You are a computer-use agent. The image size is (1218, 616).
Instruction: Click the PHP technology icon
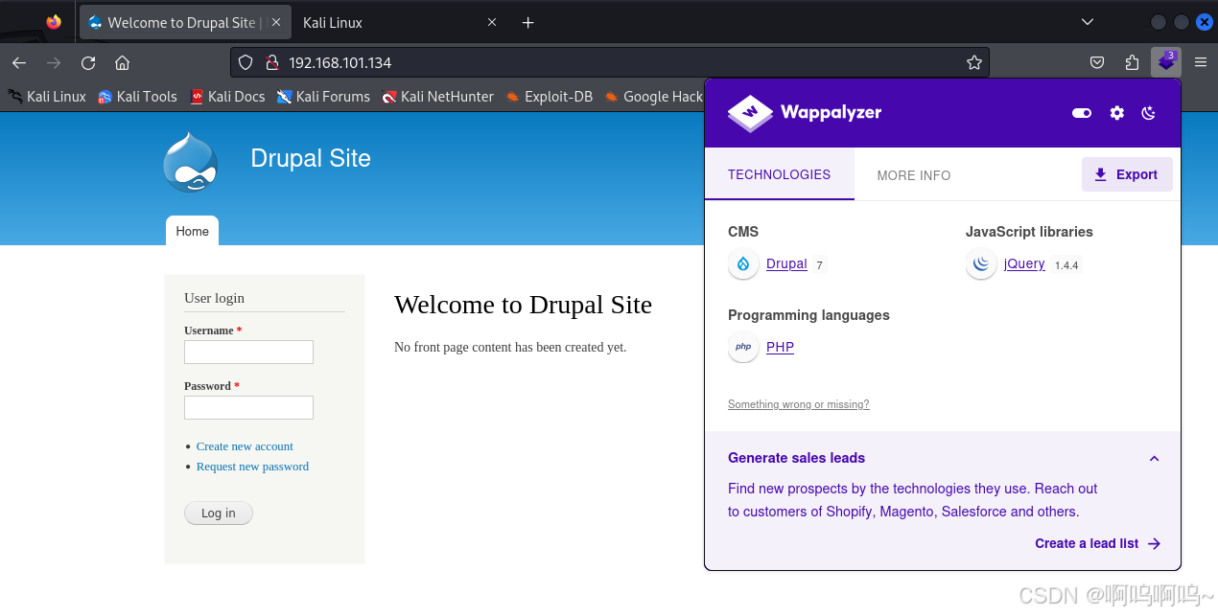point(743,347)
